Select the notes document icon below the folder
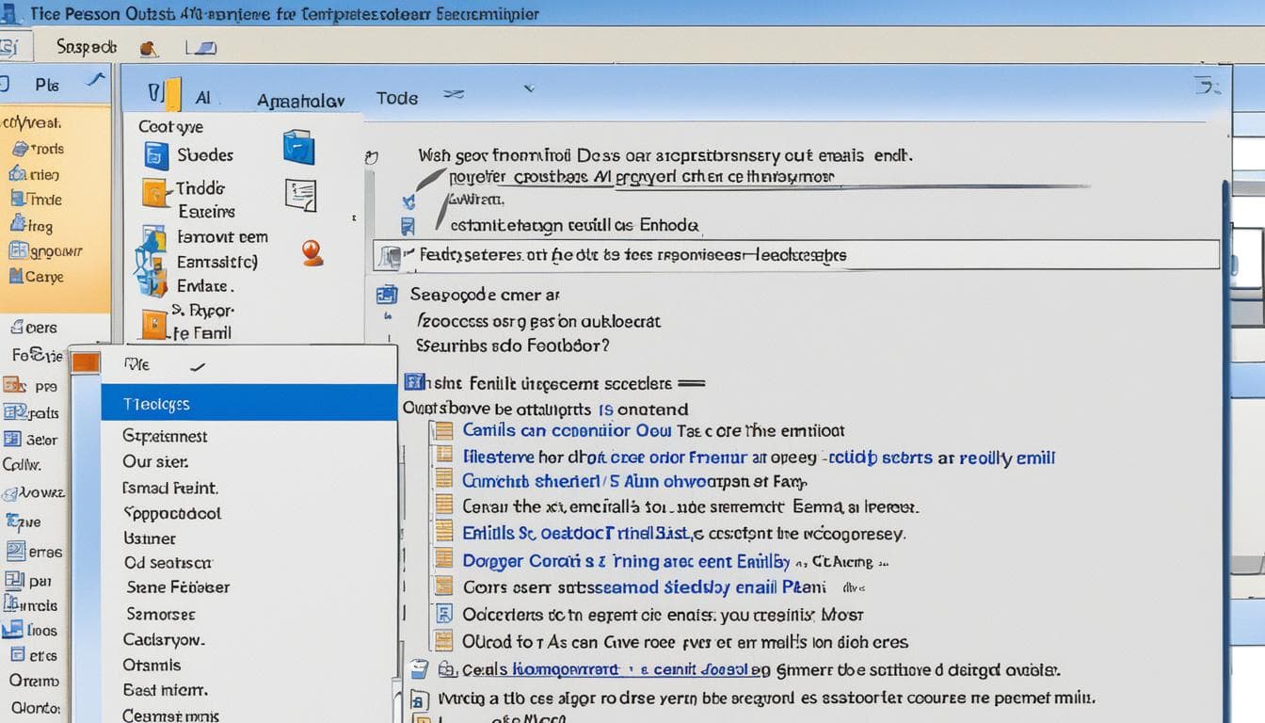This screenshot has height=723, width=1265. click(x=301, y=196)
